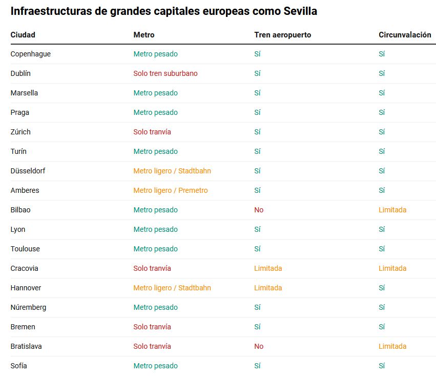Click 'Metro pesado' in the Sofía row
This screenshot has height=376, width=436.
pyautogui.click(x=156, y=366)
